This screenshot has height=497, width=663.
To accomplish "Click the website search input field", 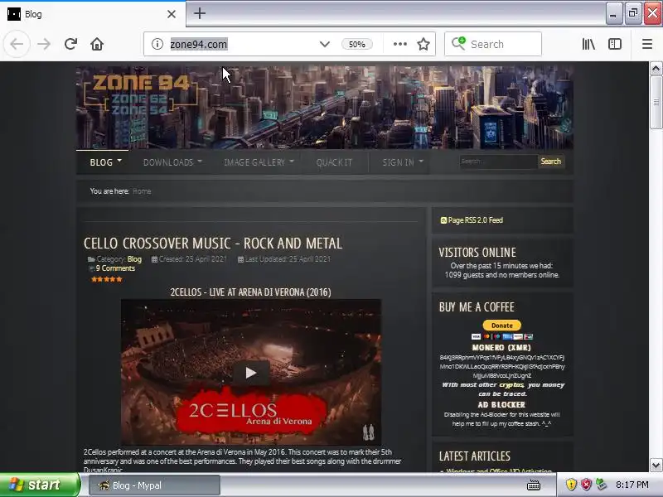I will (498, 162).
